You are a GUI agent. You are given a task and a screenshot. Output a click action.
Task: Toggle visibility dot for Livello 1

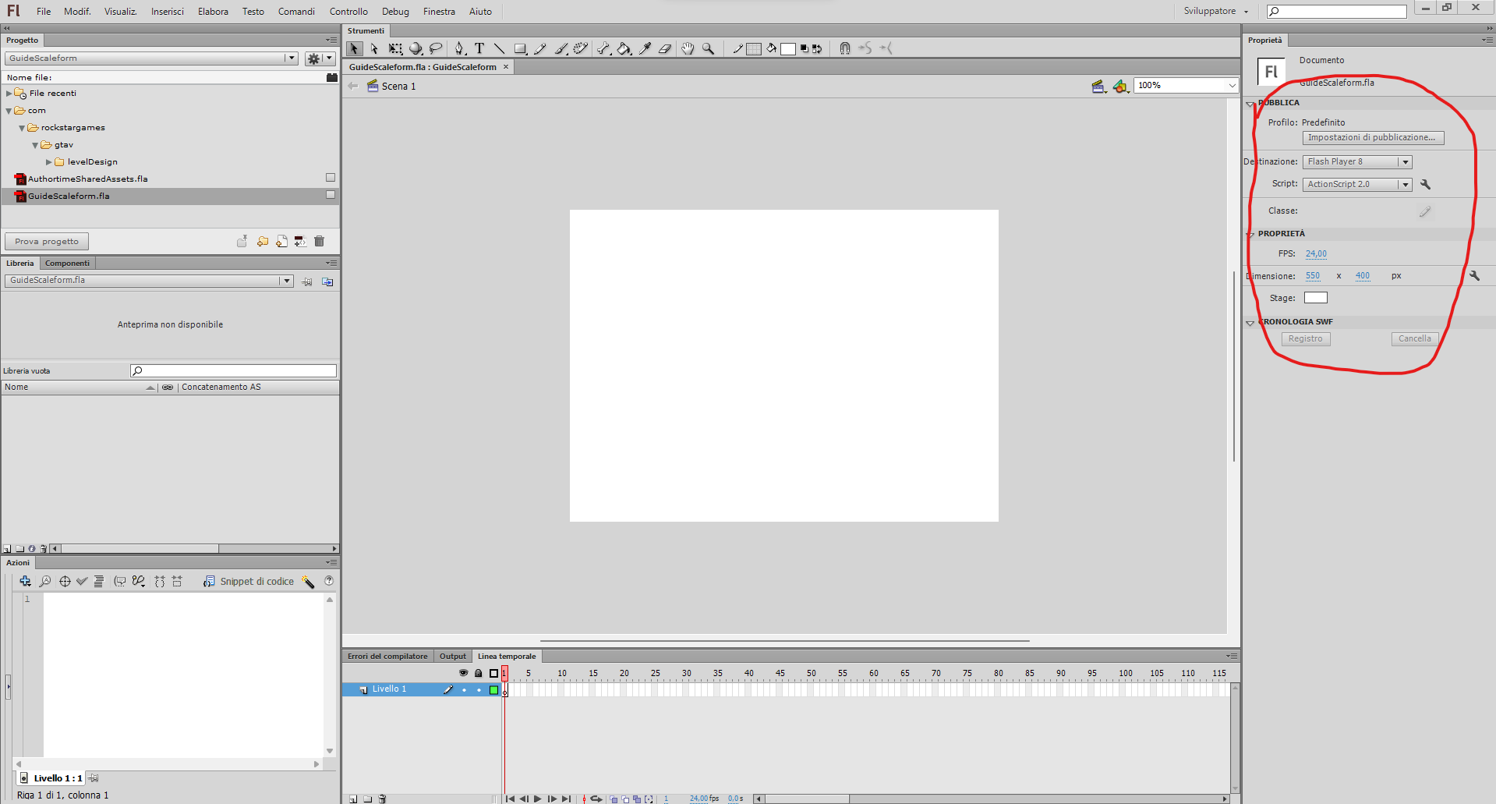(464, 690)
